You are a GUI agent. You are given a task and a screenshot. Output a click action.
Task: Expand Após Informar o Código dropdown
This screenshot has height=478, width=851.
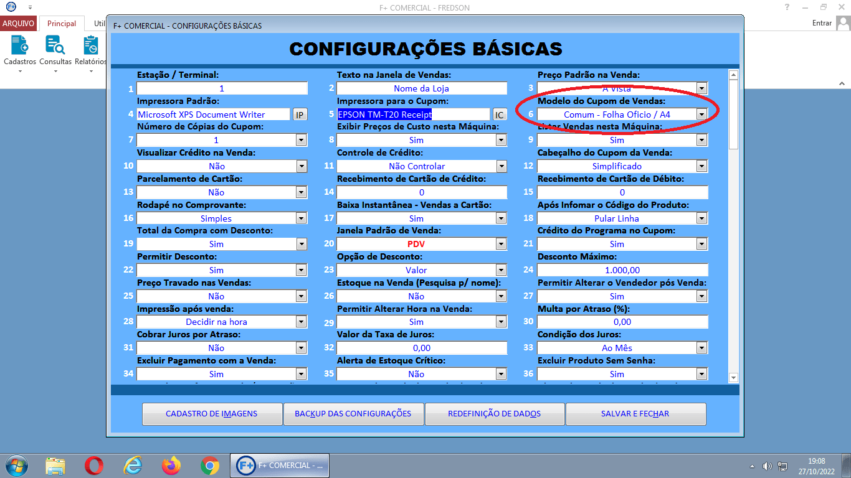coord(701,218)
